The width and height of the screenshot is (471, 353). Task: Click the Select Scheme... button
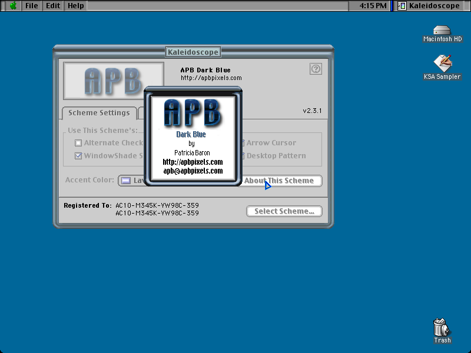[x=284, y=211]
